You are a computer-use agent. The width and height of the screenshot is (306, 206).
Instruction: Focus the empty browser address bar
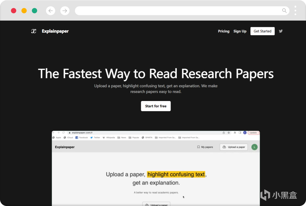(x=182, y=11)
